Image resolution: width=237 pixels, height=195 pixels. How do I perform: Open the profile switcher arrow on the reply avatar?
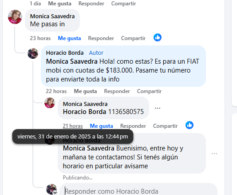(55, 193)
